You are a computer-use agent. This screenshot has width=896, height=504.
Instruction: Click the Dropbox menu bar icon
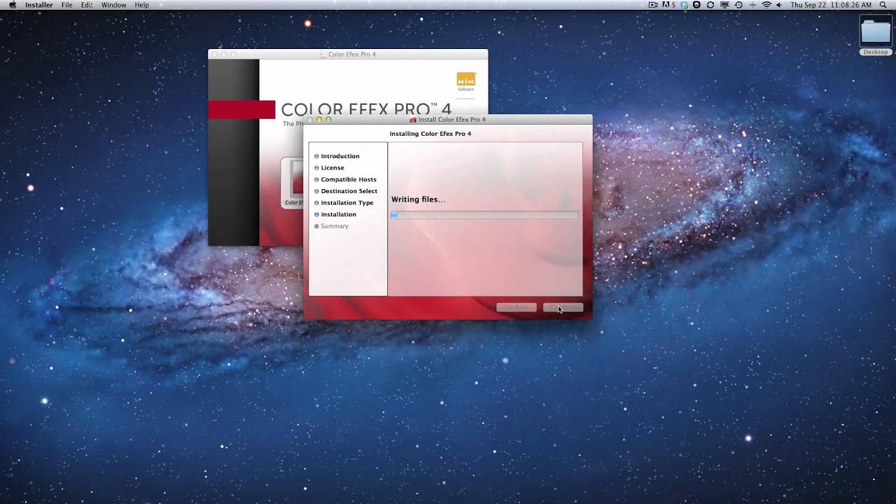(684, 5)
